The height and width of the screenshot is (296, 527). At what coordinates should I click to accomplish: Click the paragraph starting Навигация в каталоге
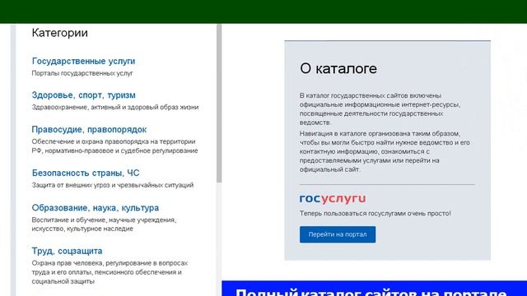[385, 151]
